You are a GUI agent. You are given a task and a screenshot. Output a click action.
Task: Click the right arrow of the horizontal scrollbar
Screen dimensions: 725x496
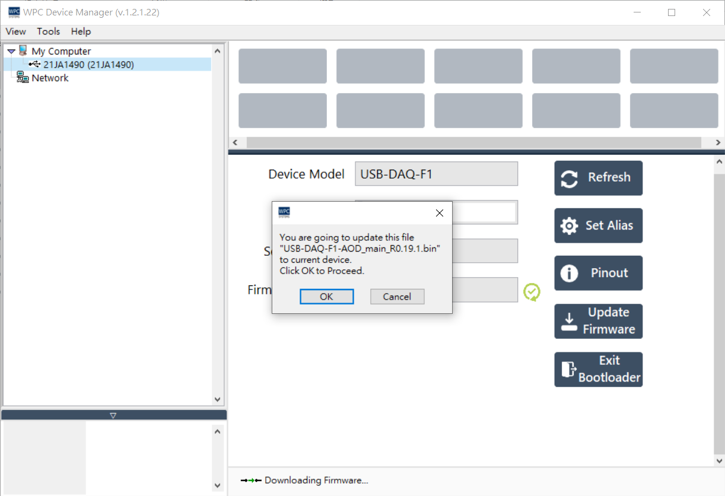[717, 142]
